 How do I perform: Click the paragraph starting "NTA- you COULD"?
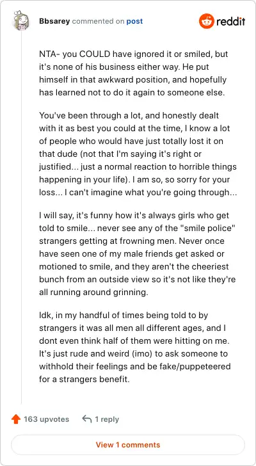[134, 74]
